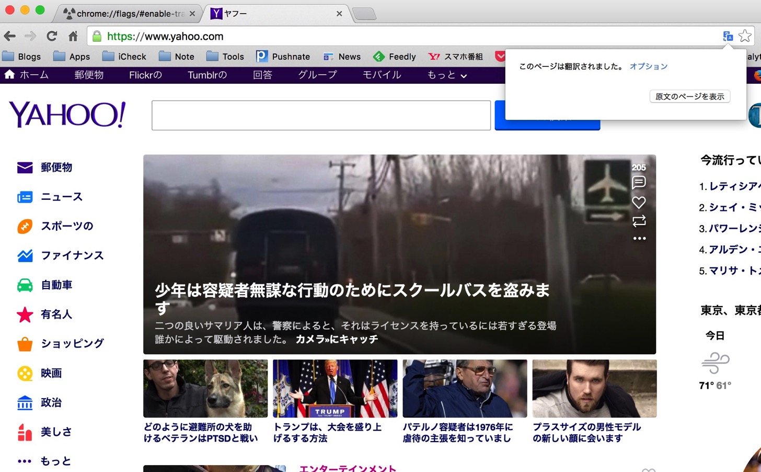This screenshot has height=472, width=761.
Task: Click 原文のページを表示 button
Action: coord(690,96)
